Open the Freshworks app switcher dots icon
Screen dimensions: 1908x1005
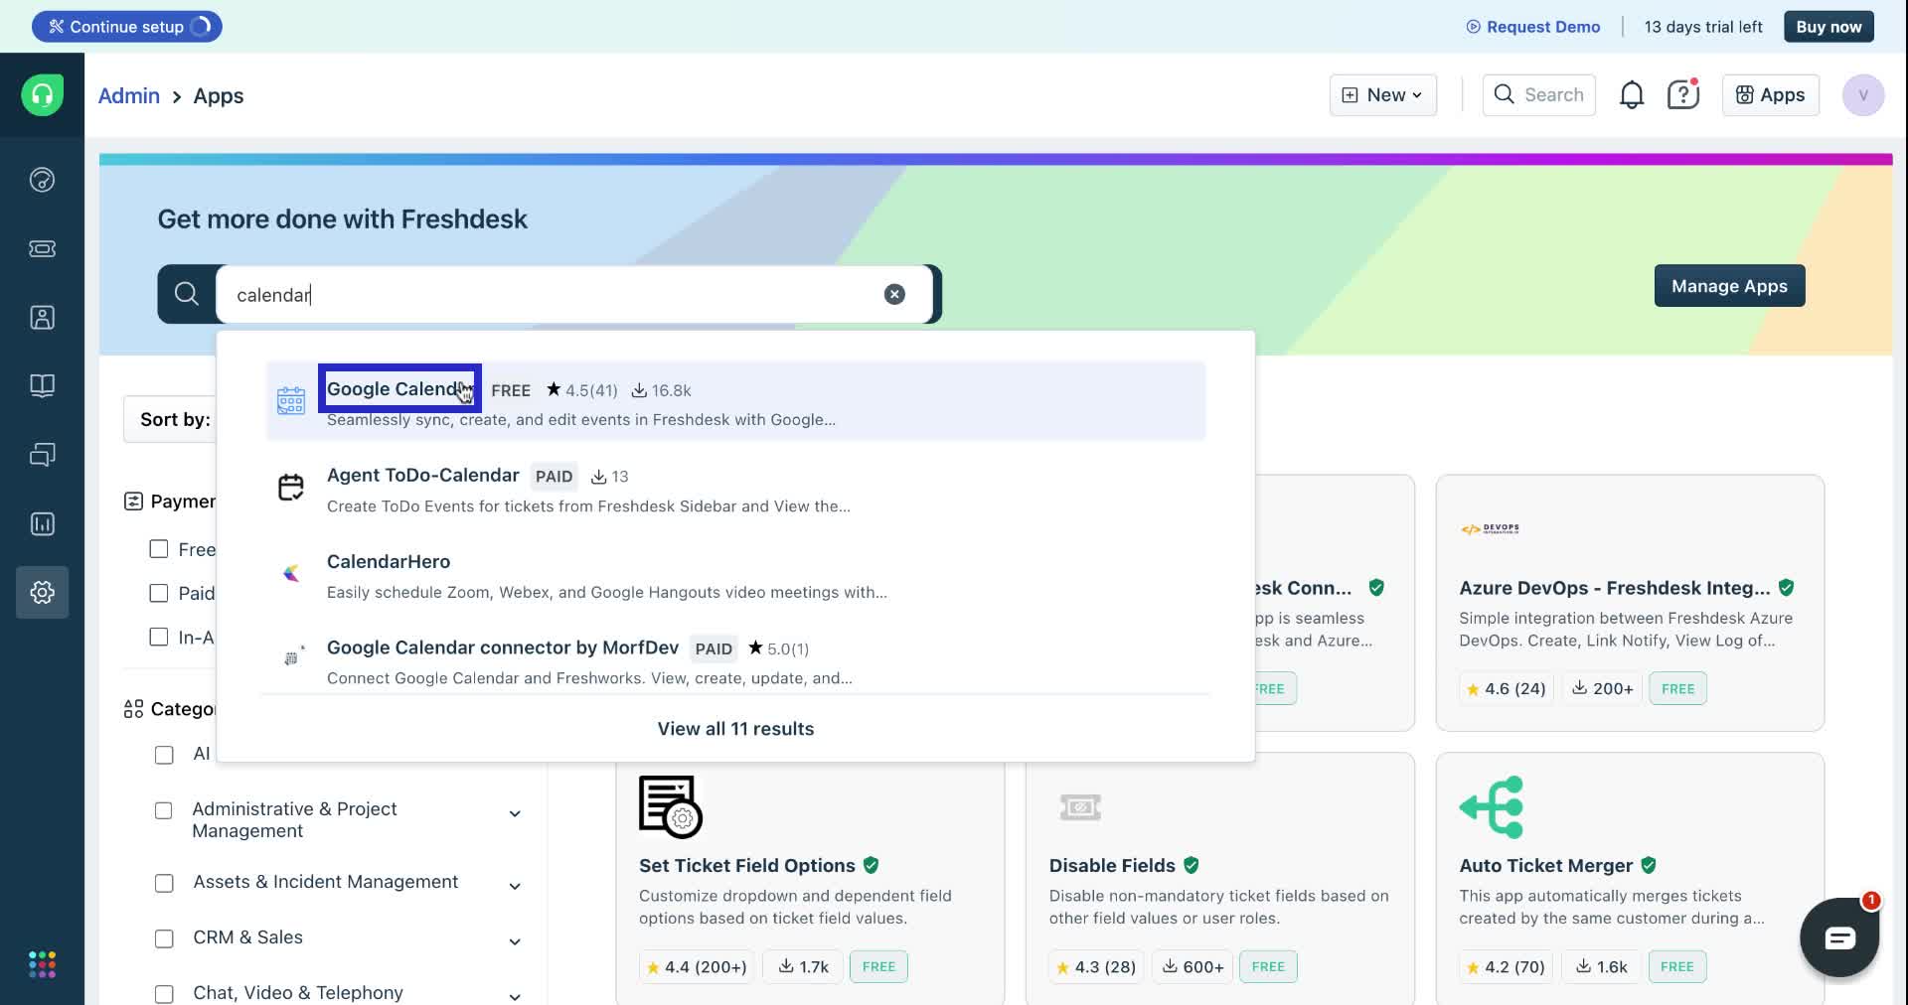point(42,964)
